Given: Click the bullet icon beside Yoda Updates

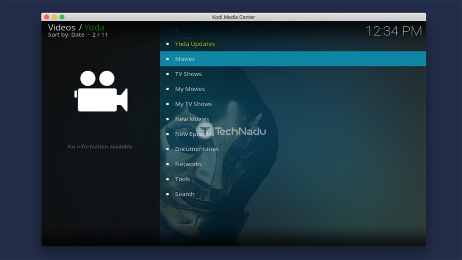Looking at the screenshot, I should click(168, 44).
